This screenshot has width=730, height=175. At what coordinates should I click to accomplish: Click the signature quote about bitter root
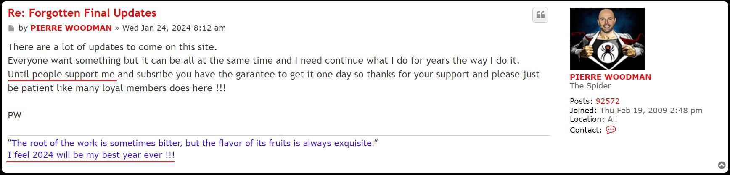point(193,143)
